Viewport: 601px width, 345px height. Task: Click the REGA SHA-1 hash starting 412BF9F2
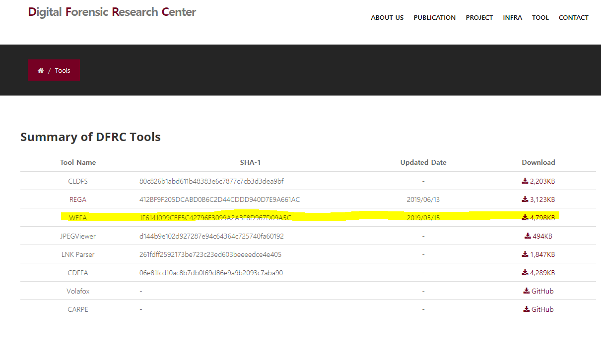tap(220, 199)
